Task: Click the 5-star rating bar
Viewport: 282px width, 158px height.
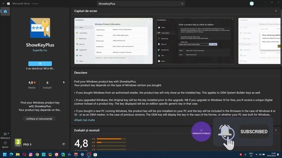Action: pyautogui.click(x=111, y=139)
